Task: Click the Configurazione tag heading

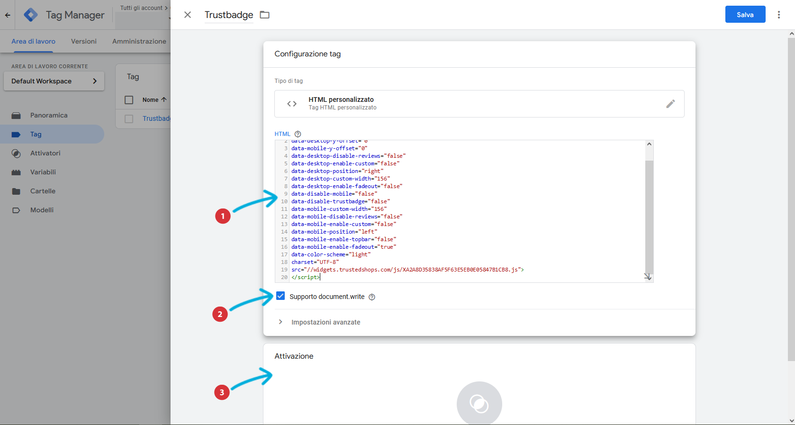Action: 307,54
